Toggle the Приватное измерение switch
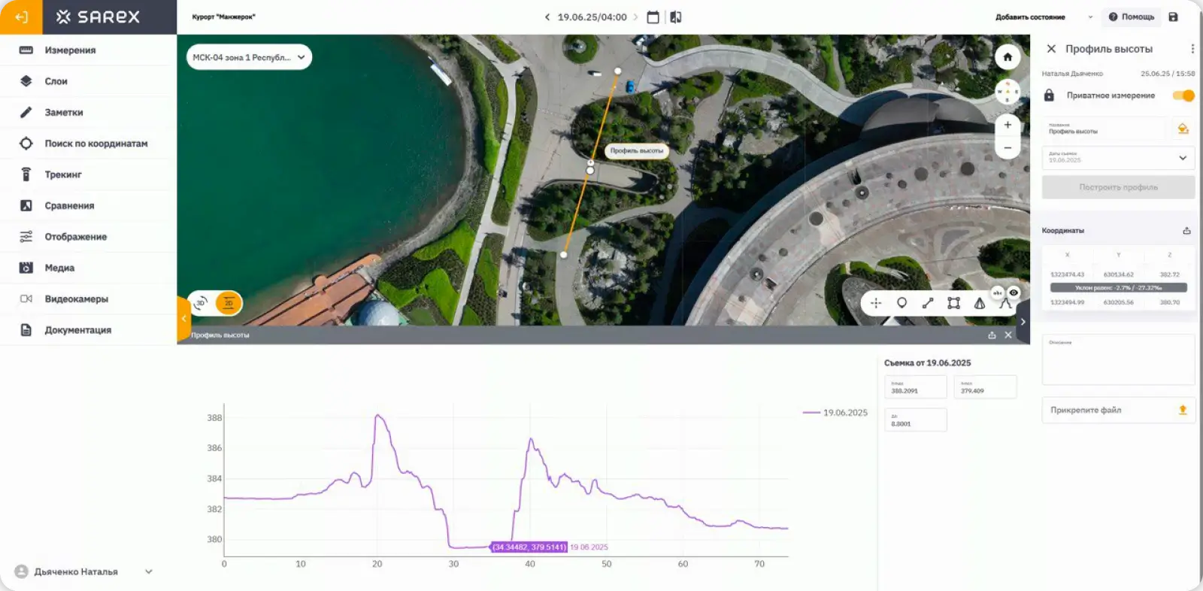Screen dimensions: 1203x591 pos(1183,95)
